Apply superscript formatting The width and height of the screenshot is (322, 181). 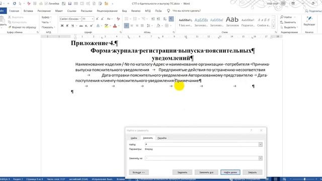(x=92, y=26)
